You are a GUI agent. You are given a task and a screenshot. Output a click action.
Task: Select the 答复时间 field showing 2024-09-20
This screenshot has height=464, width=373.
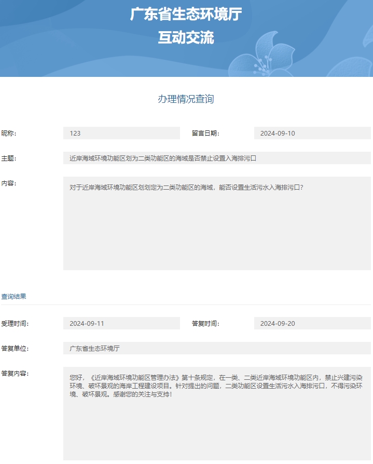tap(312, 323)
